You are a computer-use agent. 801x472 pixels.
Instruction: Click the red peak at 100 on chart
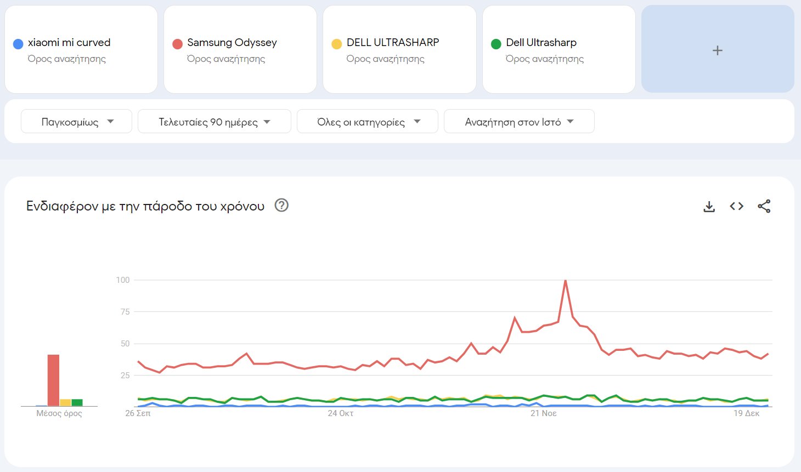(565, 281)
